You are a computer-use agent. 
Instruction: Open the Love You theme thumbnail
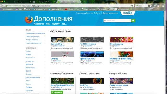[x=63, y=54]
